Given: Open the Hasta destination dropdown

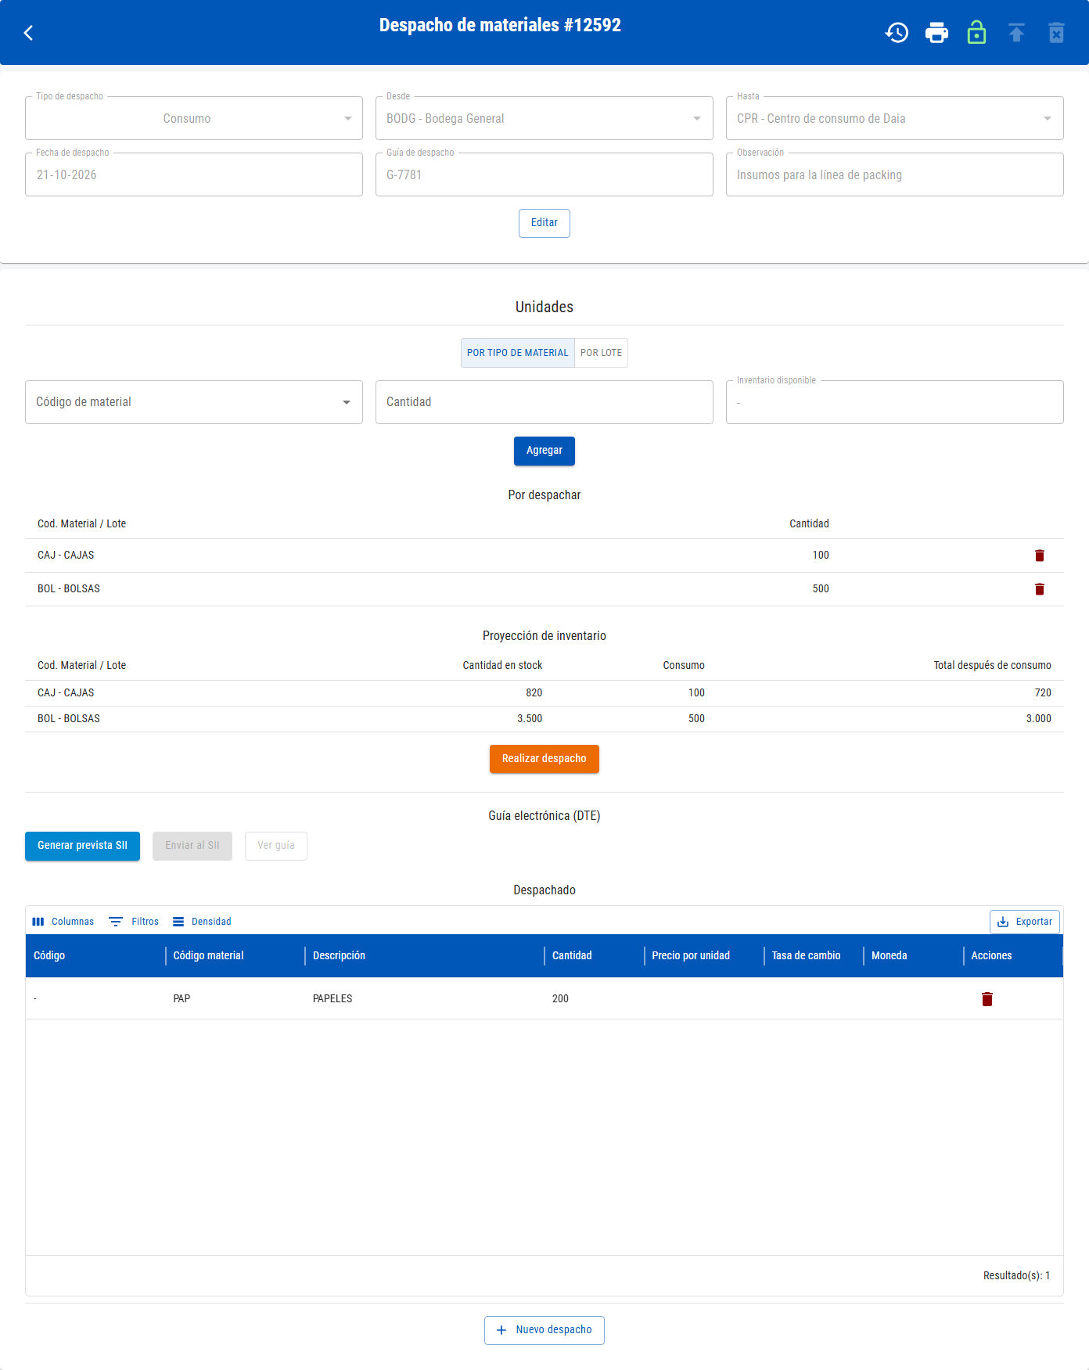Looking at the screenshot, I should [x=895, y=118].
